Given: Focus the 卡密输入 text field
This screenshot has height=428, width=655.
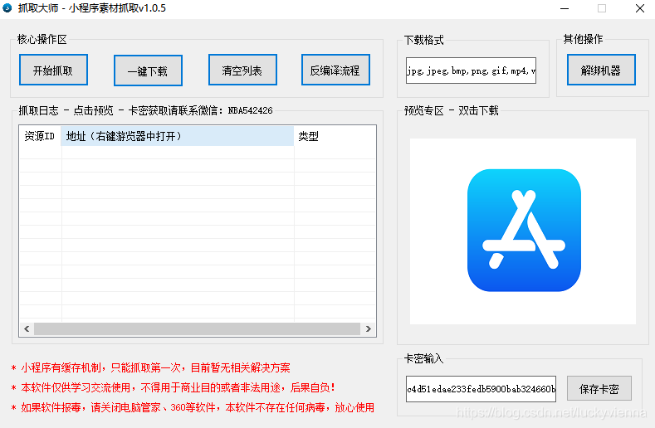Looking at the screenshot, I should click(481, 389).
